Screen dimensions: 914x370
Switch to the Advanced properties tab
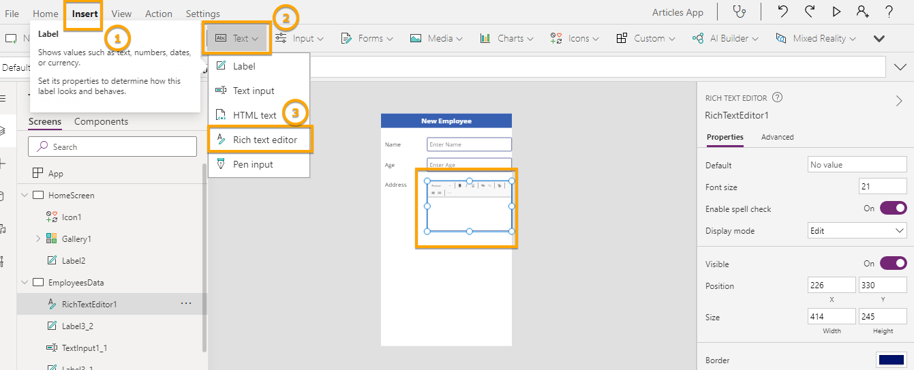[x=777, y=137]
